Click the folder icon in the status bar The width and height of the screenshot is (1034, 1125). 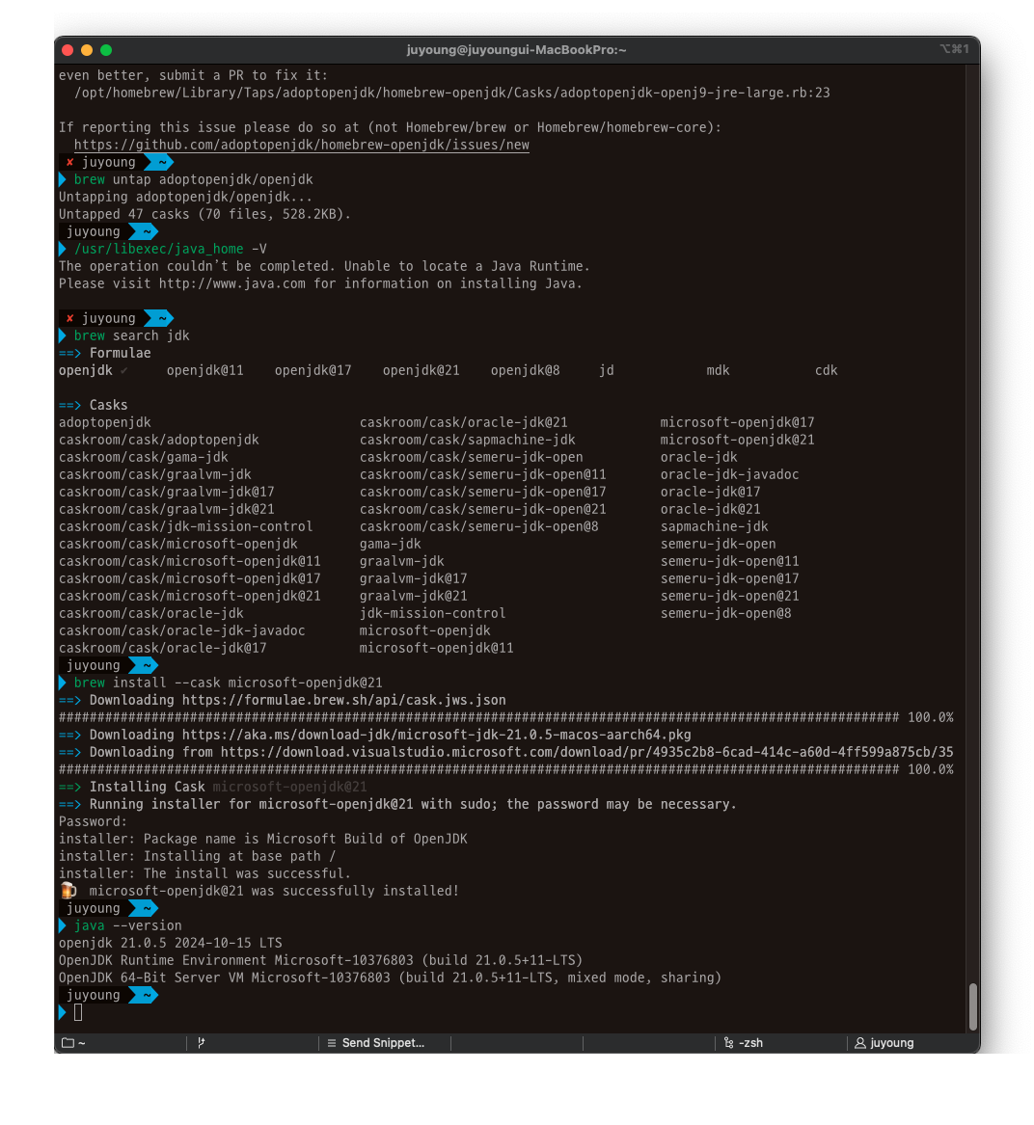pos(68,1043)
